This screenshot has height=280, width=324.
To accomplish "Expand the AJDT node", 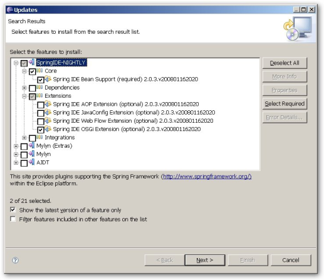I will point(16,163).
